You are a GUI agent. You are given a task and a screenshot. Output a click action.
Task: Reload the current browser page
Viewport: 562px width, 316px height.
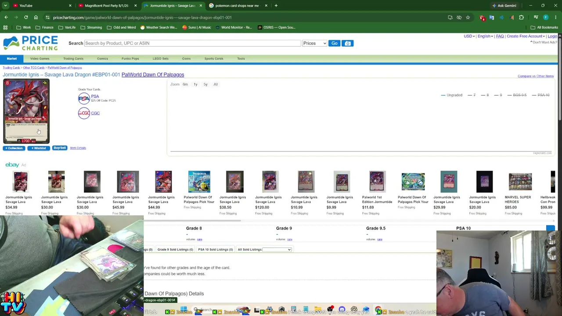tap(26, 17)
